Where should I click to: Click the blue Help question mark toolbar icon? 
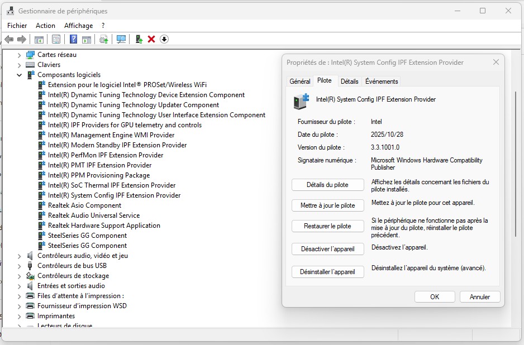tap(73, 39)
